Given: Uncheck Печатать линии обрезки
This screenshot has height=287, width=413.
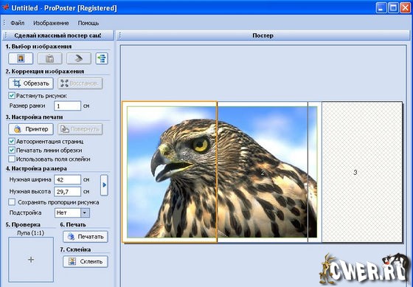Looking at the screenshot, I should point(12,151).
